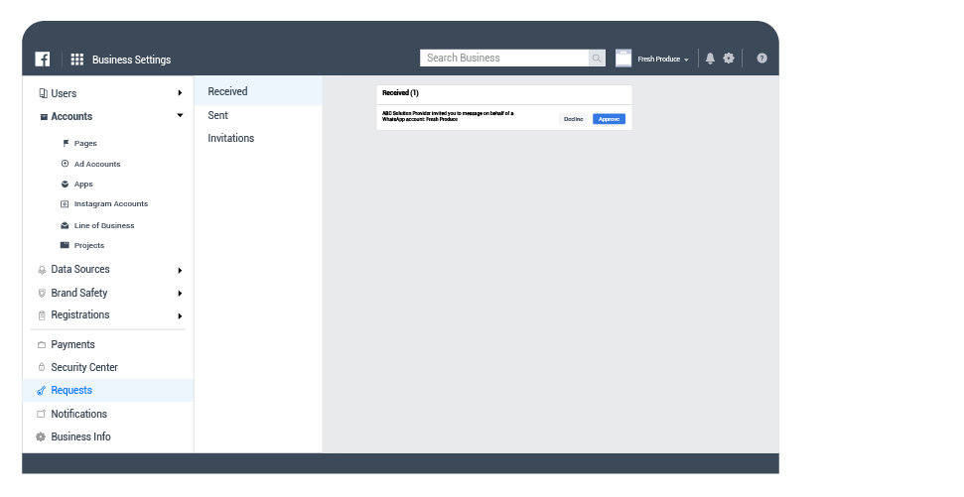This screenshot has width=964, height=497.
Task: Select Accounts in the sidebar
Action: [71, 117]
